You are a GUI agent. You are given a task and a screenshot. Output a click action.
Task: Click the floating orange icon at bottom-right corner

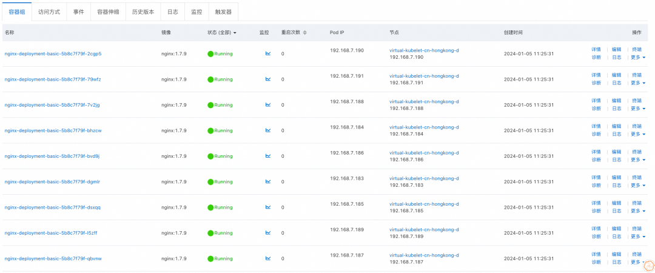click(648, 265)
